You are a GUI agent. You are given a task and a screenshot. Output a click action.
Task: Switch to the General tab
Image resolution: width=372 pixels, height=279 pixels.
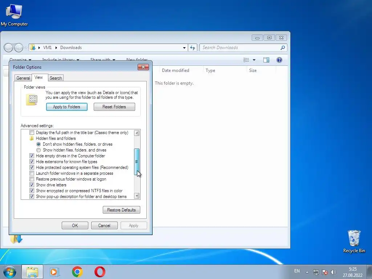coord(23,78)
